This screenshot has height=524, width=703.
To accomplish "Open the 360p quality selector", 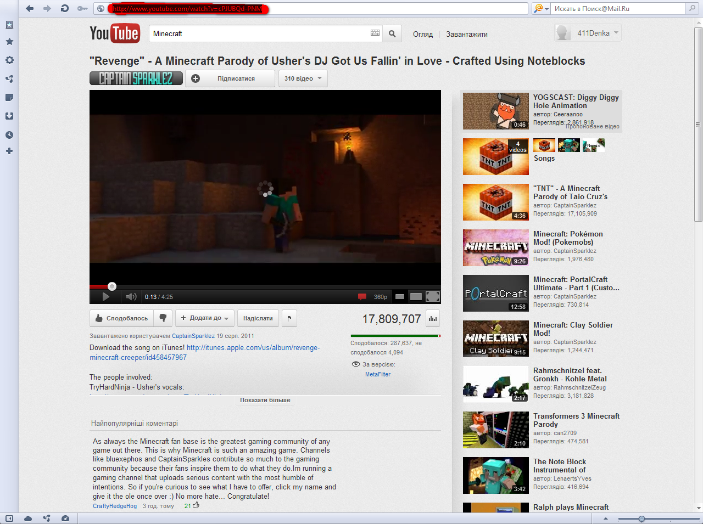I will pos(381,297).
